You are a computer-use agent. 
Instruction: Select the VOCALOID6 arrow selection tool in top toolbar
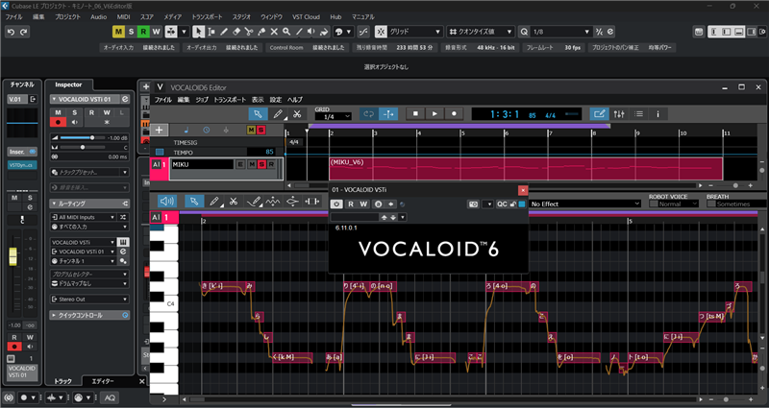pyautogui.click(x=258, y=114)
